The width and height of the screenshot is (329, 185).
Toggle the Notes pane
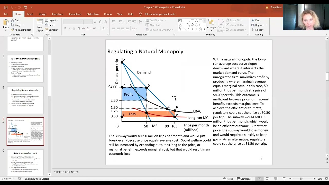pos(228,179)
